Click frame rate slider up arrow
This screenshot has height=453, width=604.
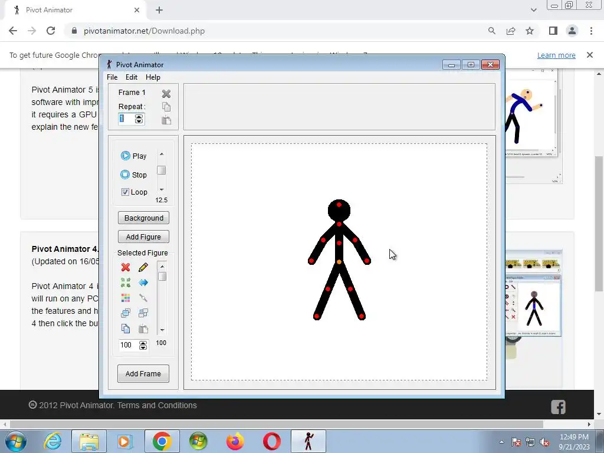tap(162, 154)
